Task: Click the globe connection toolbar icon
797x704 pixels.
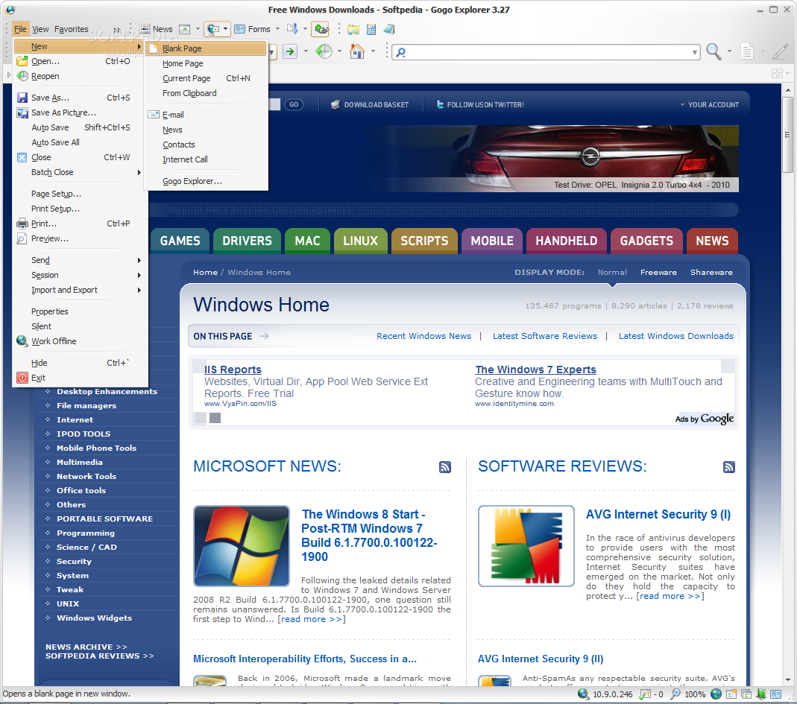Action: click(x=213, y=30)
